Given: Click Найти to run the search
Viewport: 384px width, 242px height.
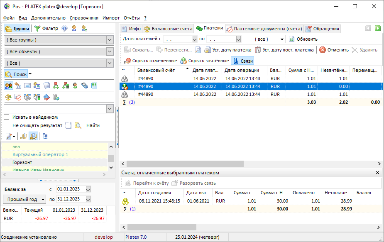Looking at the screenshot, I should coord(93,125).
